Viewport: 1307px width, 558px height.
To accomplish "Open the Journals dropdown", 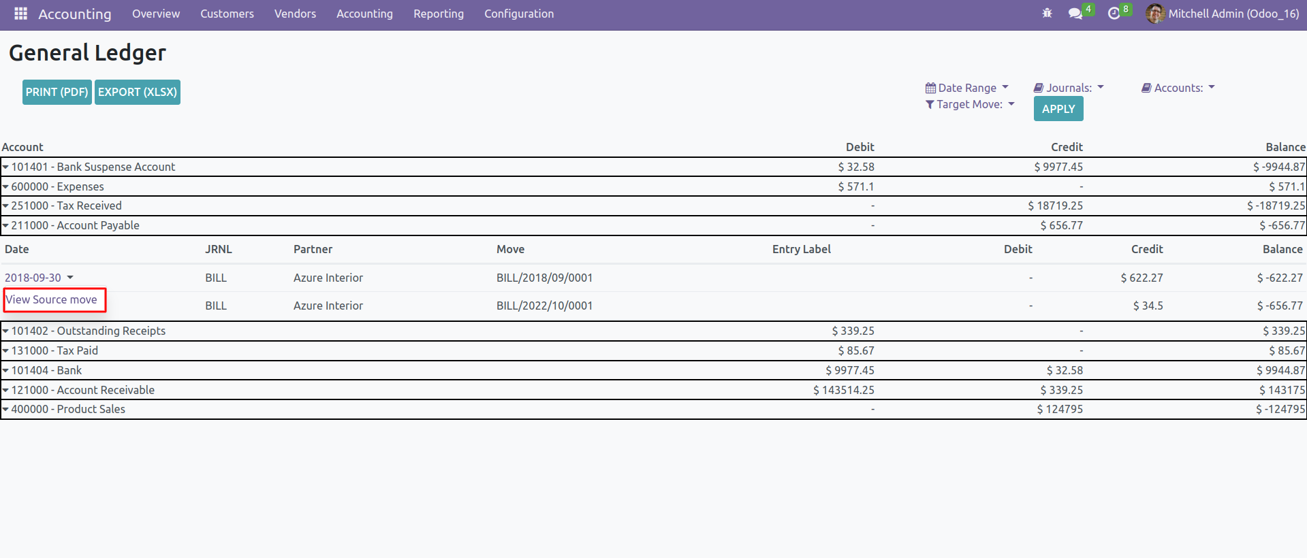I will coord(1069,88).
